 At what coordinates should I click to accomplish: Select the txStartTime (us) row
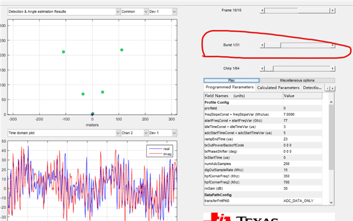(x=263, y=158)
